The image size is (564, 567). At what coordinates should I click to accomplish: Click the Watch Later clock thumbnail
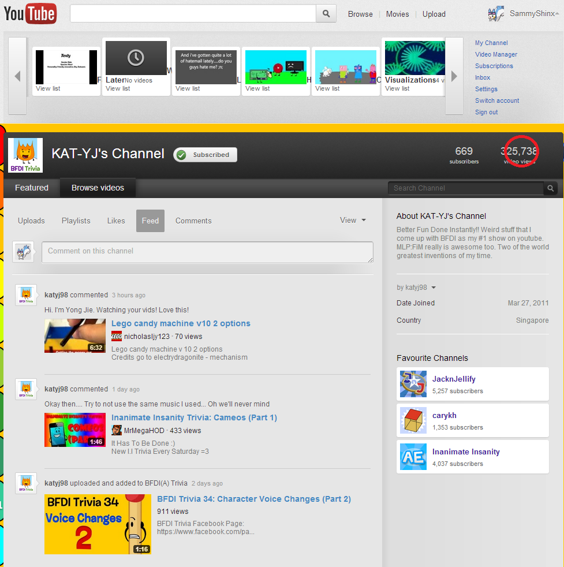[x=136, y=58]
